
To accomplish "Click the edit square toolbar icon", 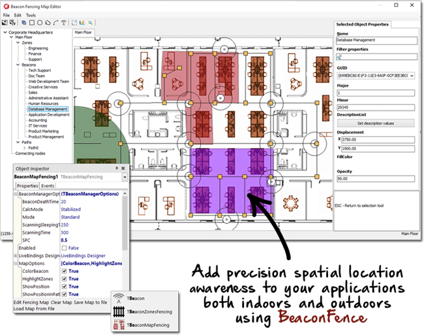I will click(74, 23).
